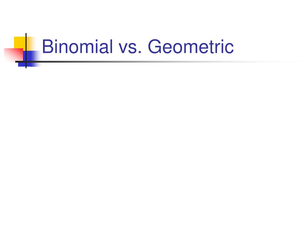Click the period after vs

139,52
